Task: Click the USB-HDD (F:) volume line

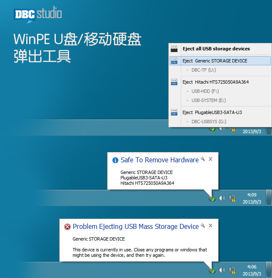Action: 202,91
